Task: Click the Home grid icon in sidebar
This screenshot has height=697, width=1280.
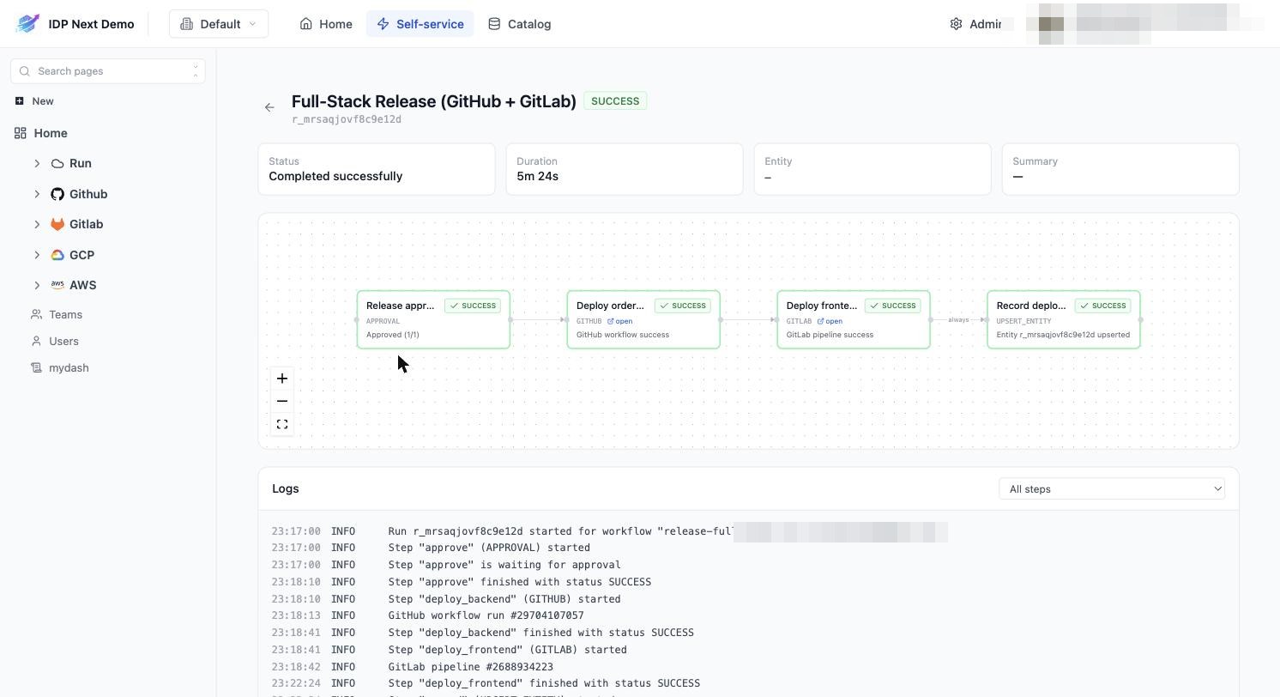Action: (21, 133)
